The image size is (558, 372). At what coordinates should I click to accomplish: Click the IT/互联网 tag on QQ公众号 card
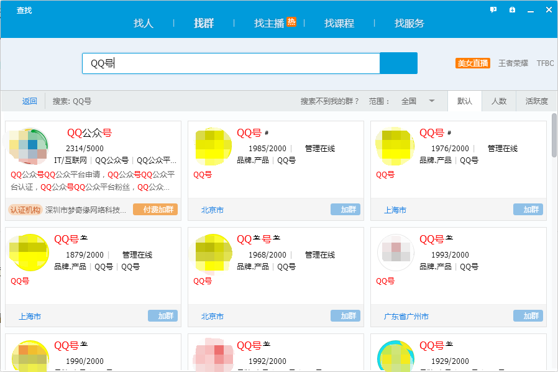click(70, 160)
